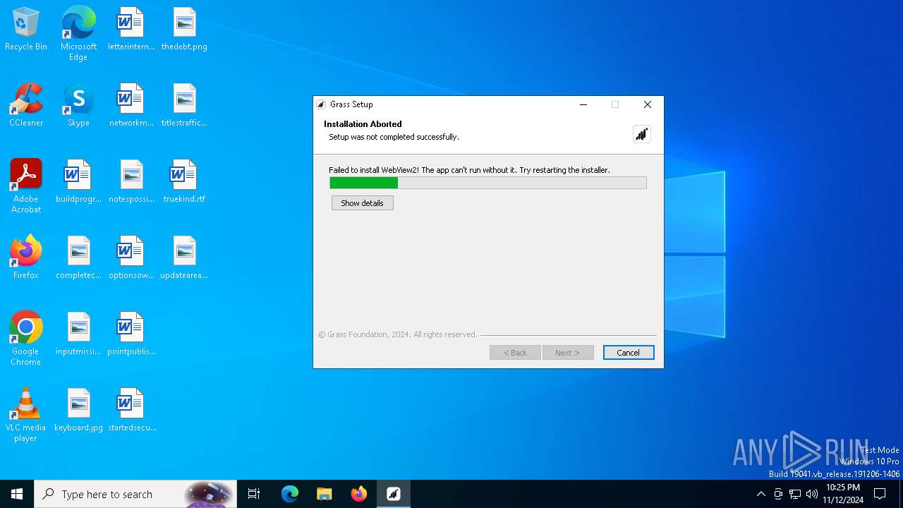Open the network status tray icon

795,494
